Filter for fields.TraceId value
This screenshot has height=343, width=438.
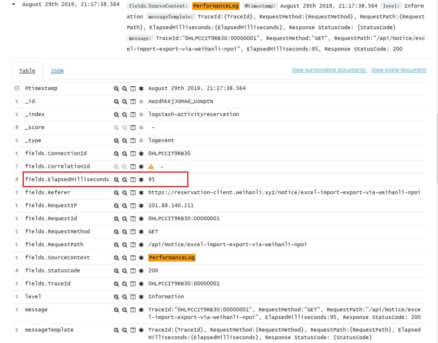tap(116, 284)
